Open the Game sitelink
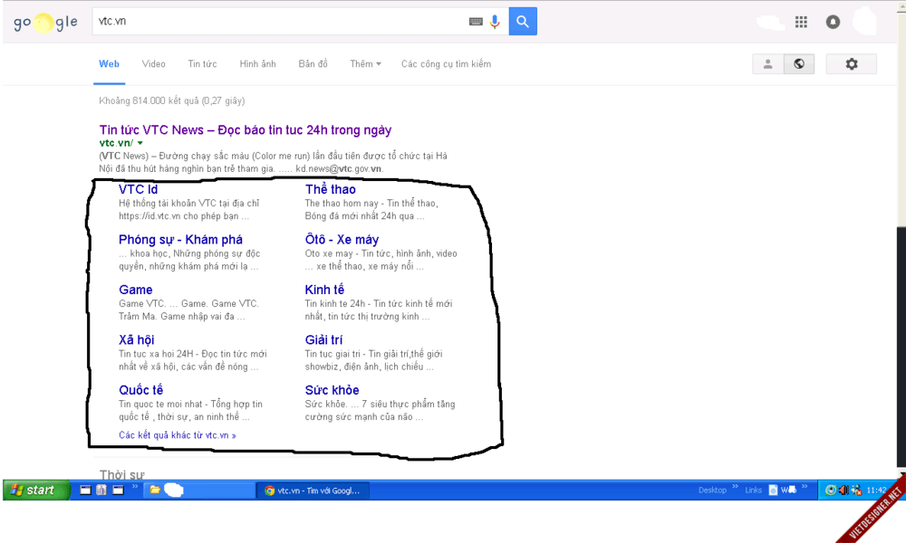Viewport: 906px width, 543px height. (x=136, y=290)
